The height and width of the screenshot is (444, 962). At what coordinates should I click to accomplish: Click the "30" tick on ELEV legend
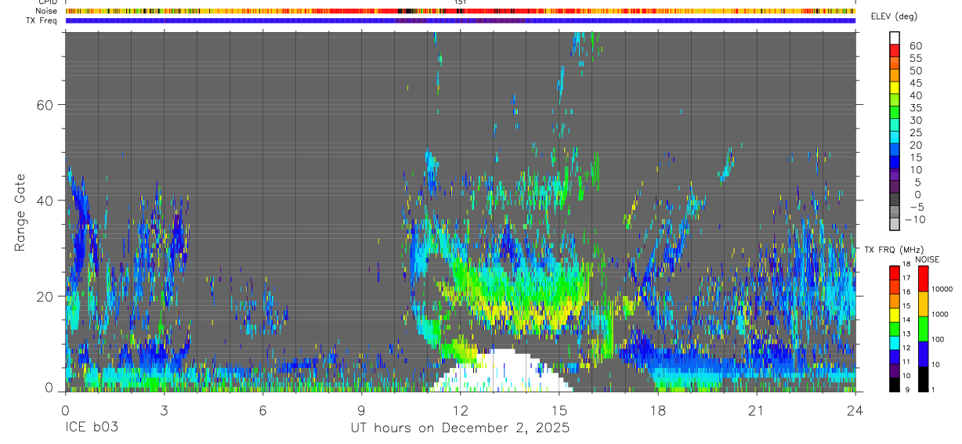pos(915,120)
